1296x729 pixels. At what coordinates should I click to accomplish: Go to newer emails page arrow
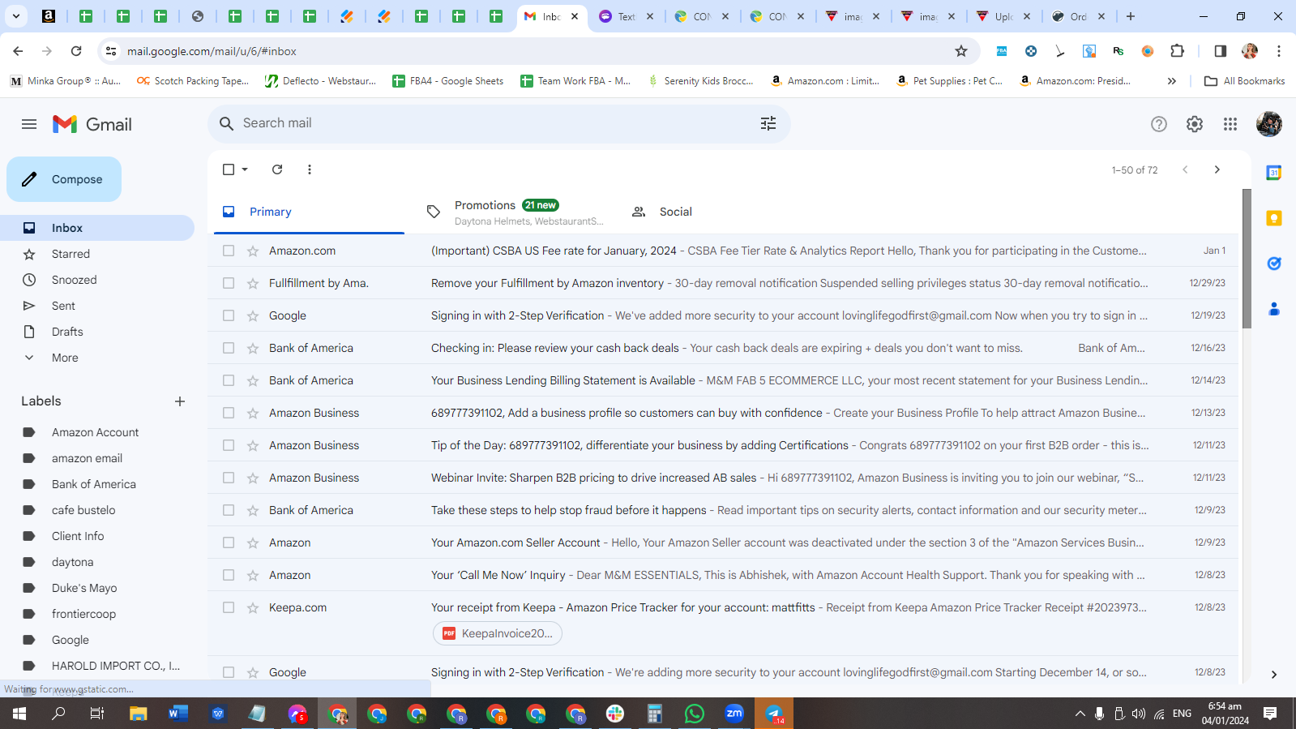[x=1185, y=169]
